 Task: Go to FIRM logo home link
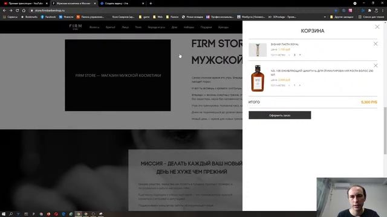tap(75, 27)
